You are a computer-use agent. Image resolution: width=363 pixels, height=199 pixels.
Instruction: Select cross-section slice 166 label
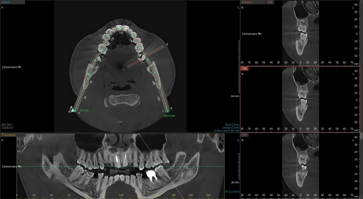coord(245,69)
